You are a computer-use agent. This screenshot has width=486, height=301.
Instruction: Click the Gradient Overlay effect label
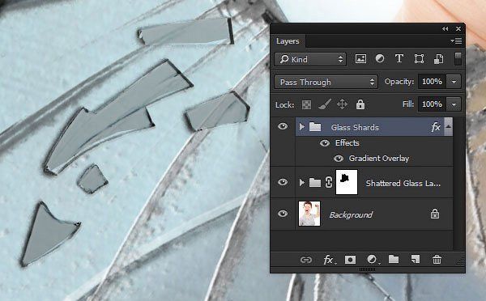[x=379, y=159]
